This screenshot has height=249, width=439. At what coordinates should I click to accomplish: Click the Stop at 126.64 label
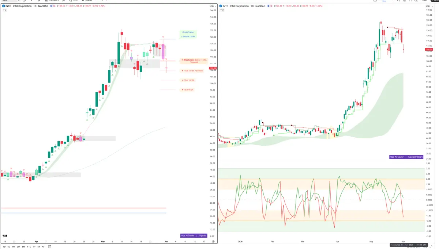click(x=189, y=37)
